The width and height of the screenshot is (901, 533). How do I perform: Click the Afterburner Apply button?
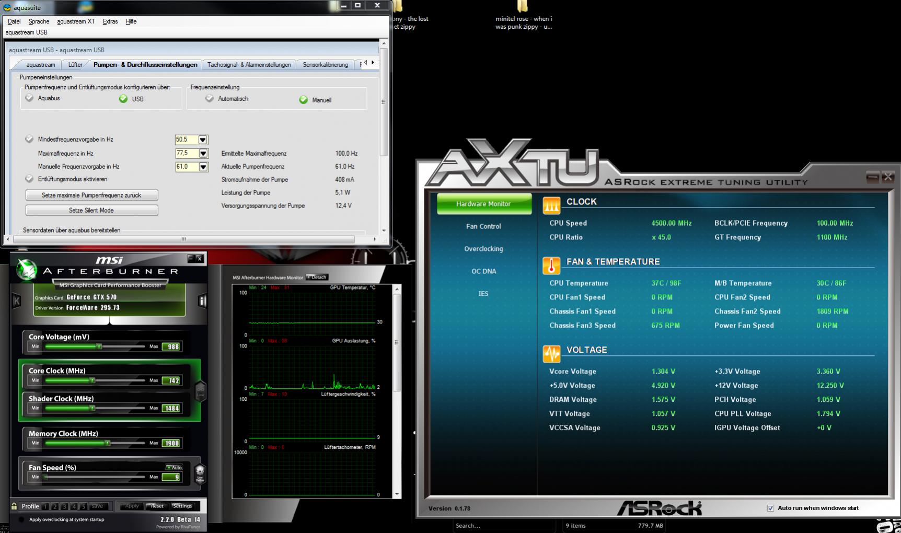[132, 506]
